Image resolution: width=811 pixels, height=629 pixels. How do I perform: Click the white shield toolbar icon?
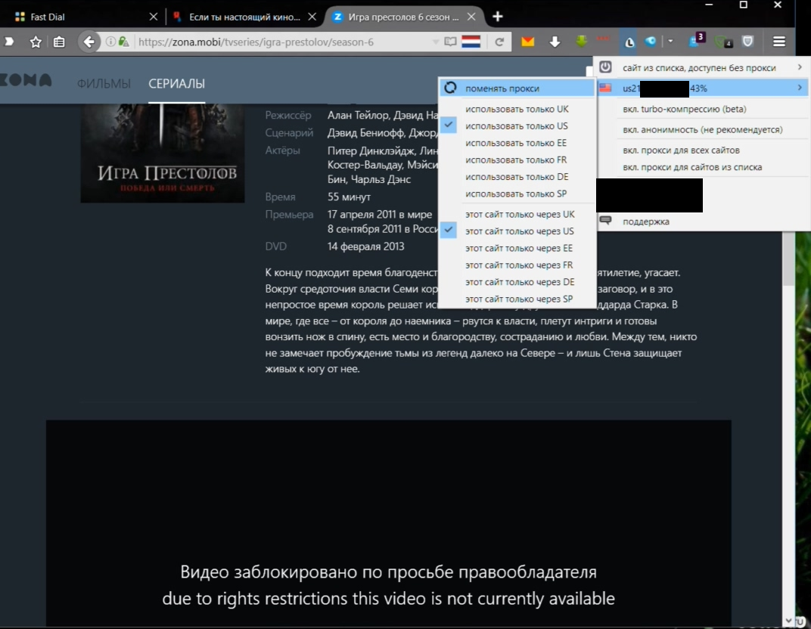click(747, 42)
